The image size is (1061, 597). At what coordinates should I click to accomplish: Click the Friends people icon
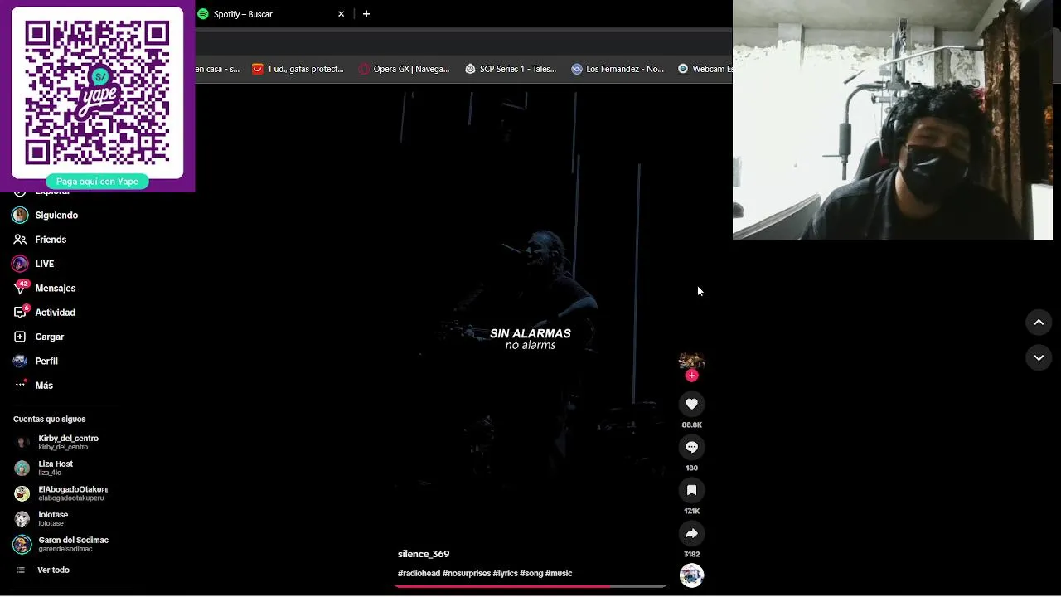[x=20, y=240]
